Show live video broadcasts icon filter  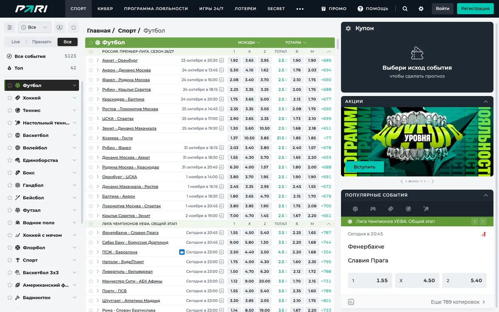[59, 27]
